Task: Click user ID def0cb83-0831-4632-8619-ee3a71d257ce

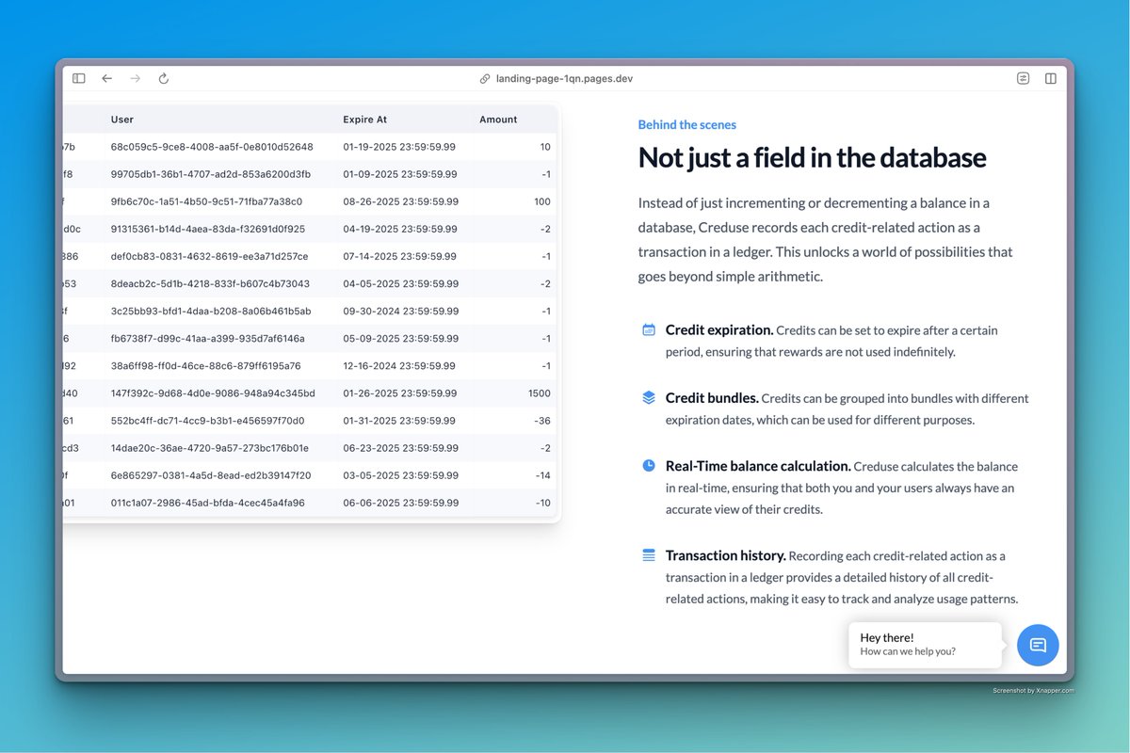Action: 209,256
